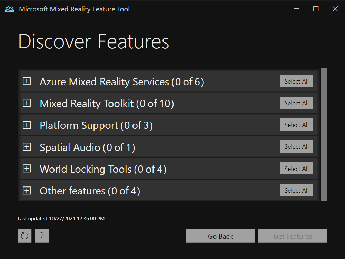Open help with the question mark icon
345x259 pixels.
pos(42,236)
